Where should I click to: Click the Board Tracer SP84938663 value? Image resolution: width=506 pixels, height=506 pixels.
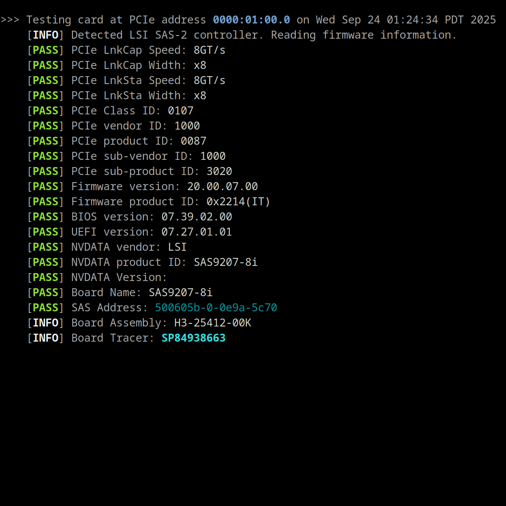pos(194,338)
